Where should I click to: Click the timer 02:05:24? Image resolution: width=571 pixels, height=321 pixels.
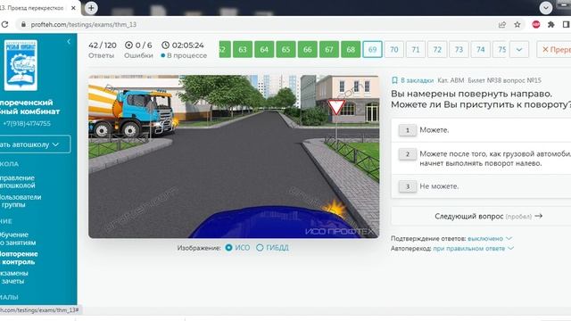(183, 45)
